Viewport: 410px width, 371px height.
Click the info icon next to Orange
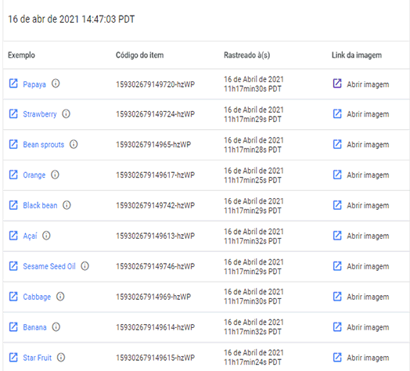point(55,175)
